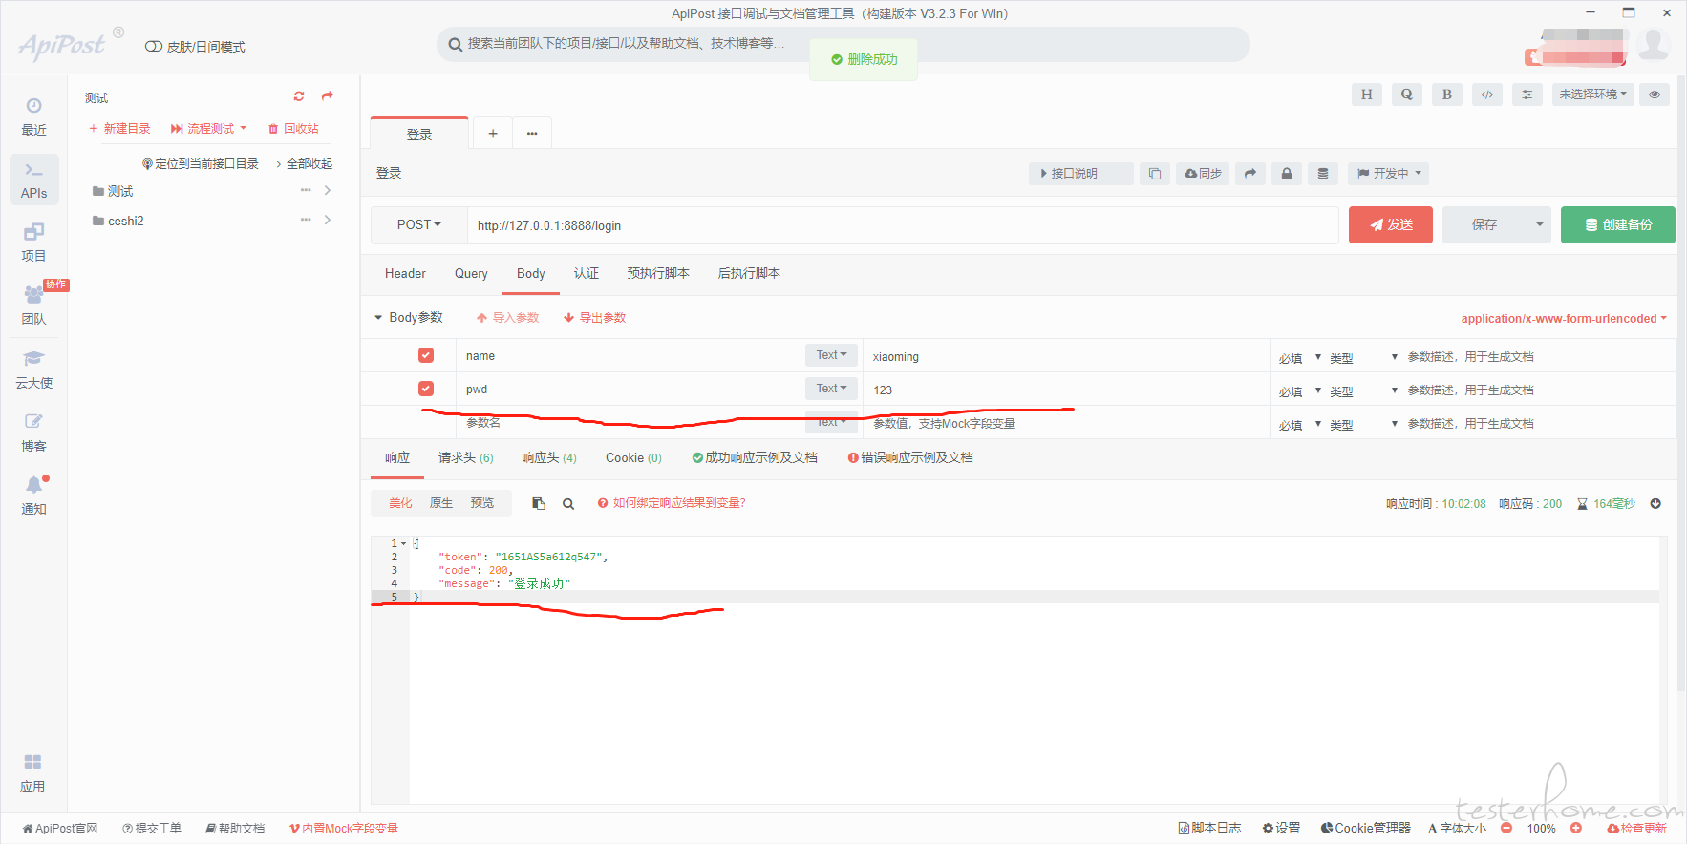1687x844 pixels.
Task: Open the 未选择环境 environment dropdown
Action: coord(1592,95)
